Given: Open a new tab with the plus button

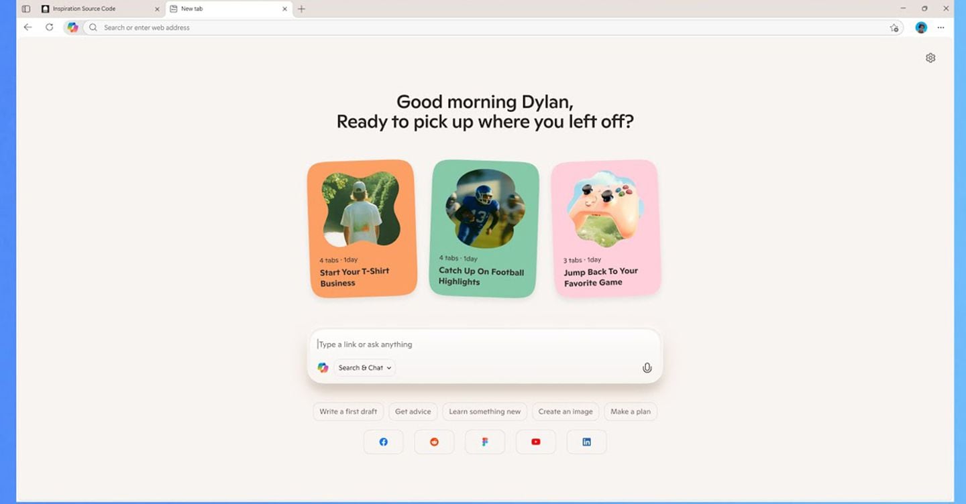Looking at the screenshot, I should point(301,9).
